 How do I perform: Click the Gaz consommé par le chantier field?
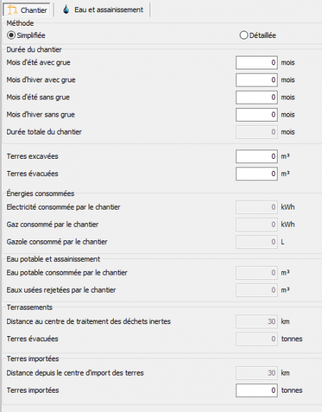(x=257, y=225)
